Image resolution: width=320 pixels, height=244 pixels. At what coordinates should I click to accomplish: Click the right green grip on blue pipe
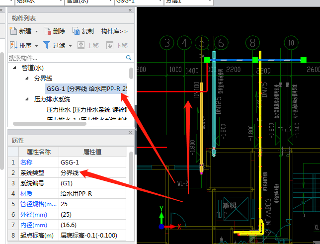click(304, 60)
